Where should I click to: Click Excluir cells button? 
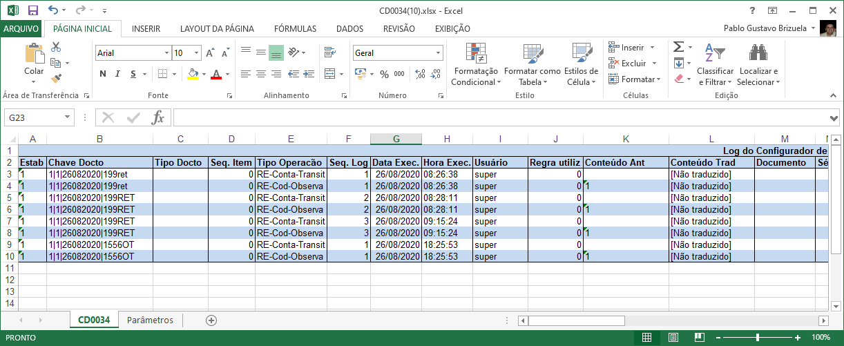coord(629,63)
